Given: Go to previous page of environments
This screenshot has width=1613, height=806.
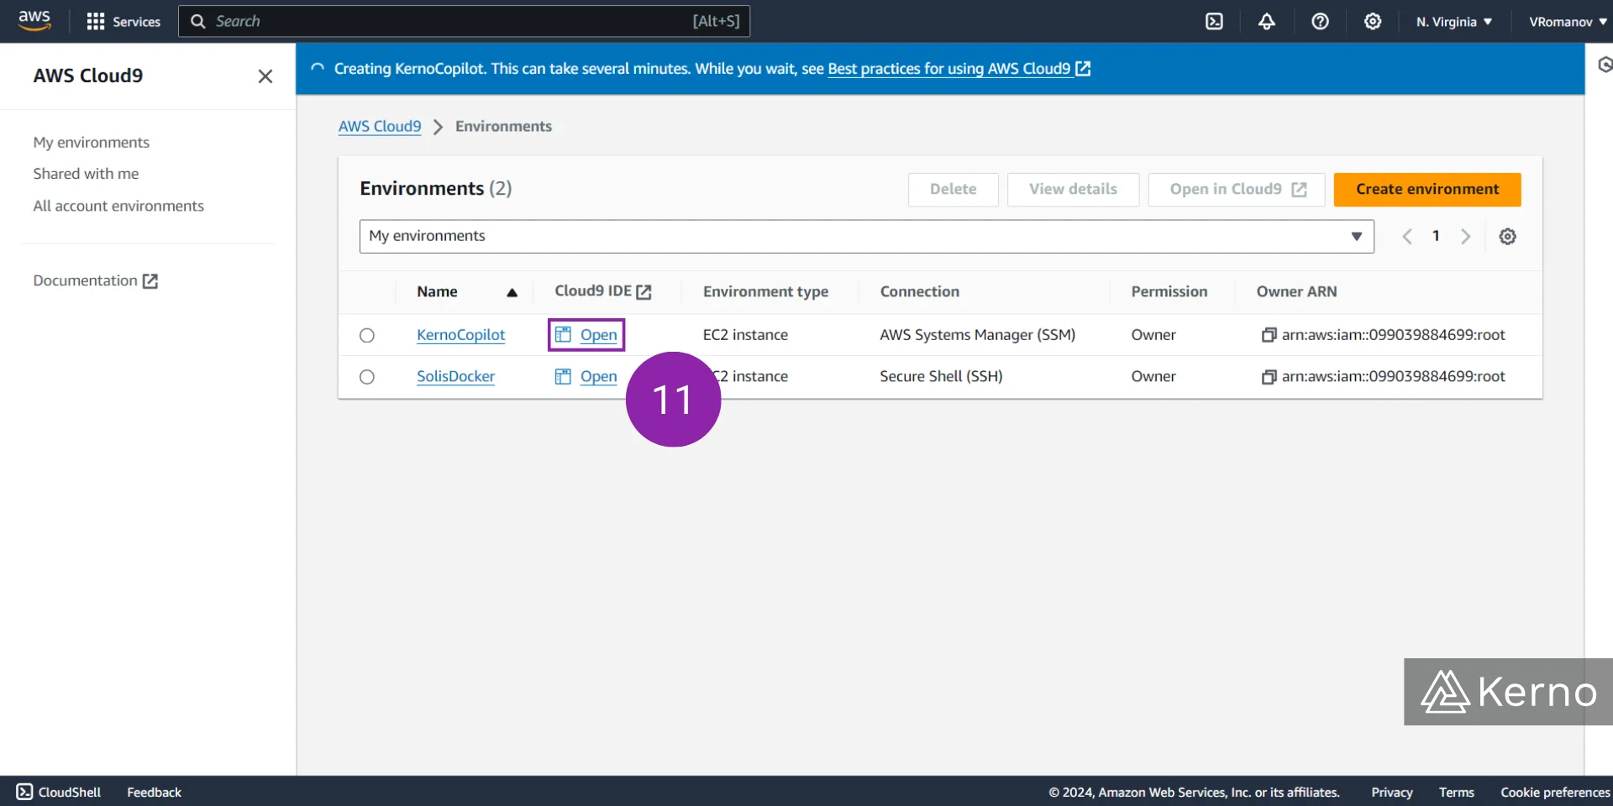Looking at the screenshot, I should pos(1407,237).
